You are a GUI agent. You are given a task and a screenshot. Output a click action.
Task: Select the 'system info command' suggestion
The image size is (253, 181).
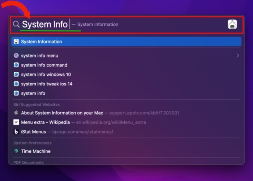tap(126, 65)
